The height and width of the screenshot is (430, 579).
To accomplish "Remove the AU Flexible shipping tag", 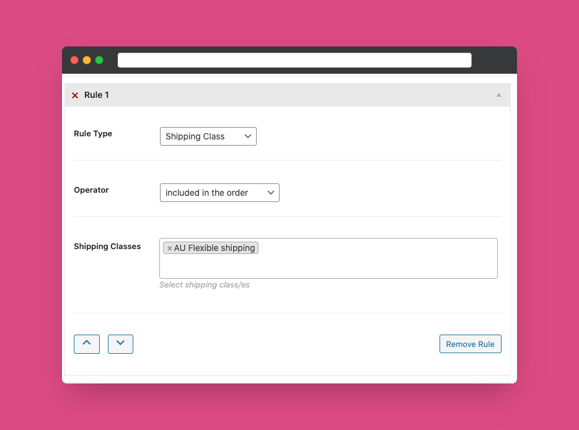I will pos(169,248).
